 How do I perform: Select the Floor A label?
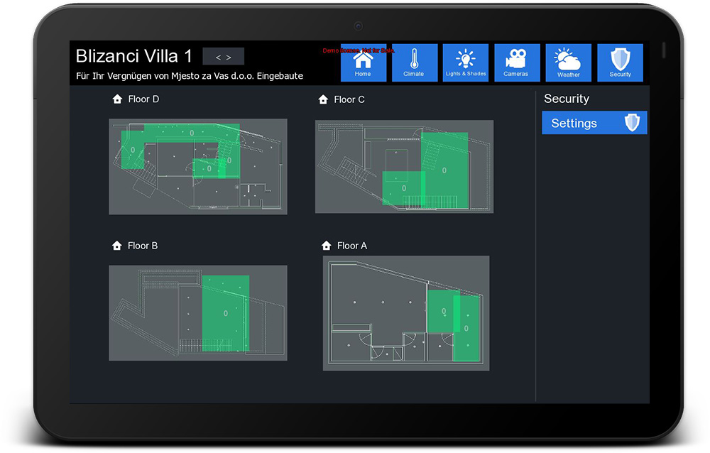click(352, 246)
